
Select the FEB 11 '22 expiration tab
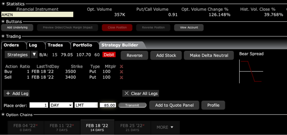click(x=62, y=128)
